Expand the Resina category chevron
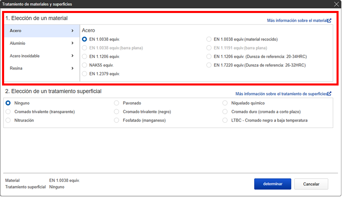 73,68
